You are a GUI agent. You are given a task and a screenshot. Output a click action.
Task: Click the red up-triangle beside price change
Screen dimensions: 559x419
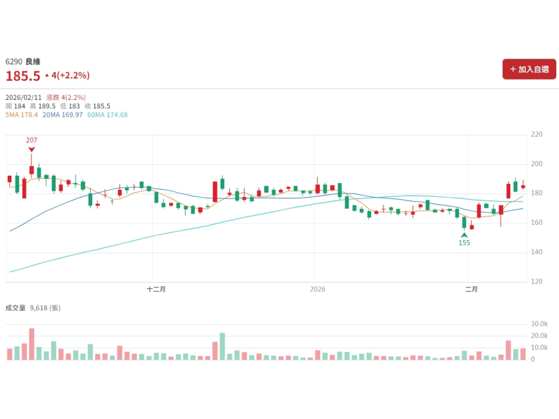(47, 75)
